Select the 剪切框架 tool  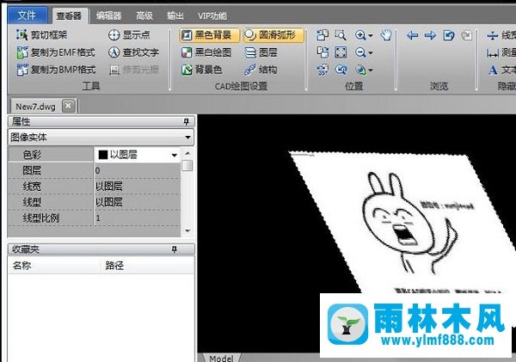42,34
